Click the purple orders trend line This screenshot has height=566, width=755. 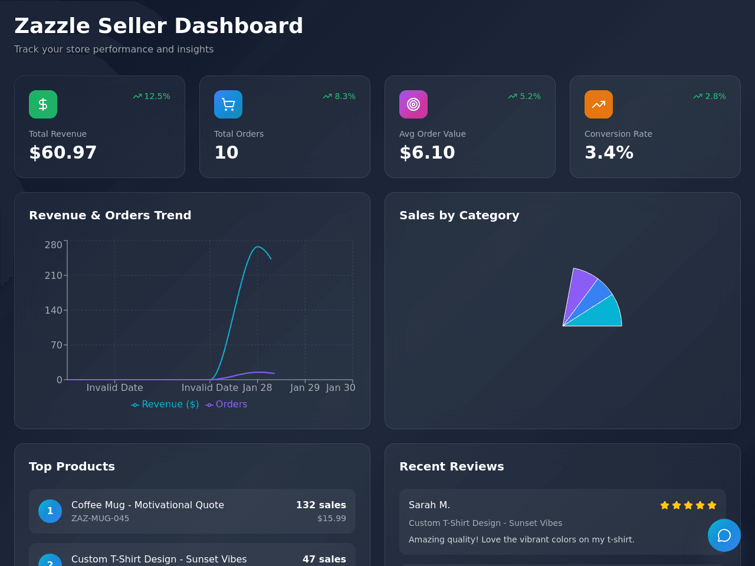coord(257,372)
